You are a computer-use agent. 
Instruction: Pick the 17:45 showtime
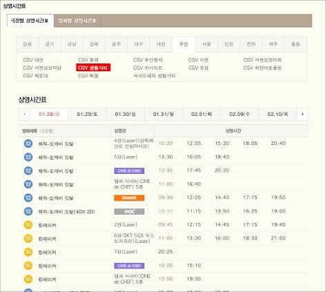[x=194, y=171]
